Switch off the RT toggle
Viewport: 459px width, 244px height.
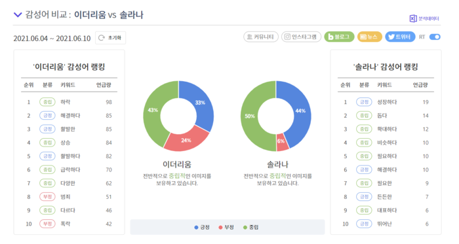point(435,37)
